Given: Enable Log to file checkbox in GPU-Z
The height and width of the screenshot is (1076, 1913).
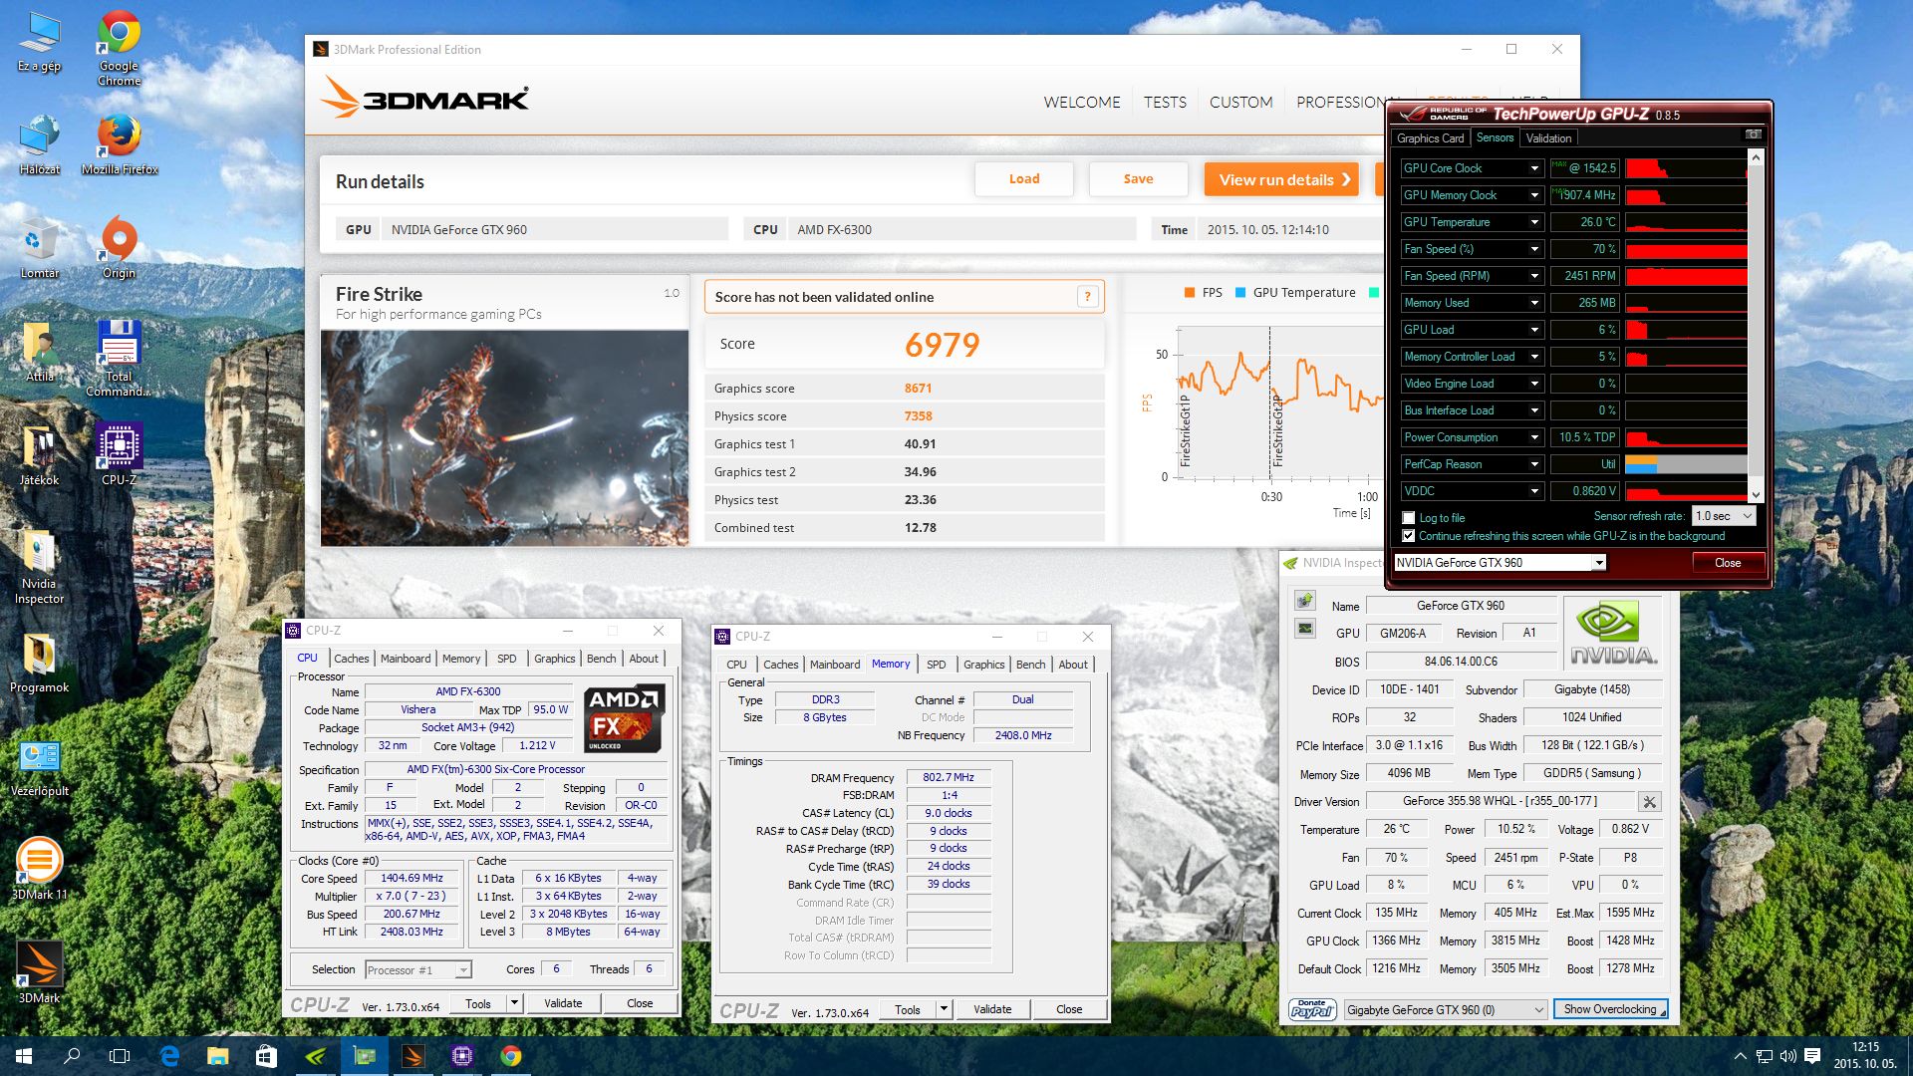Looking at the screenshot, I should click(x=1408, y=518).
